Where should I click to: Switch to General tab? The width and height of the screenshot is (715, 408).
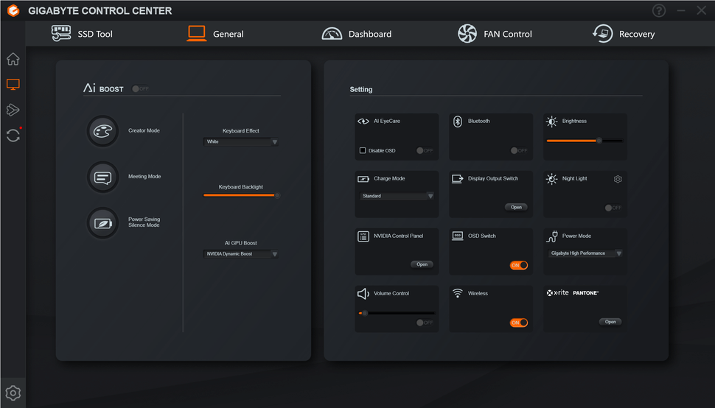215,34
